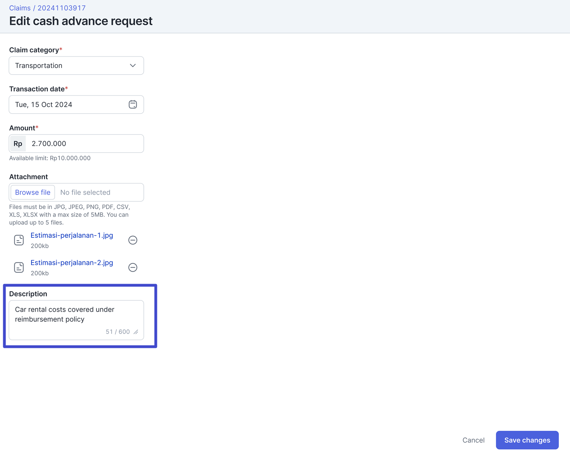Image resolution: width=570 pixels, height=456 pixels.
Task: Click Save changes button
Action: (527, 440)
